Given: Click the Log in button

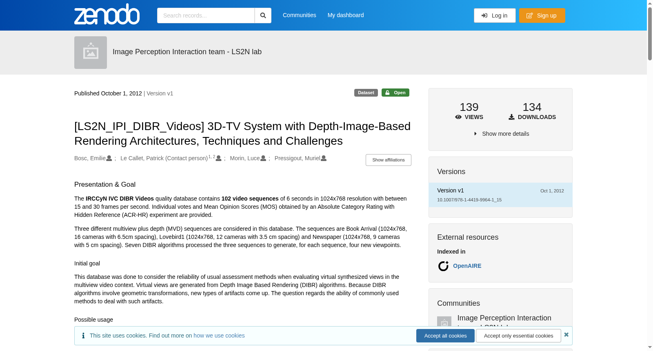Looking at the screenshot, I should coord(495,15).
